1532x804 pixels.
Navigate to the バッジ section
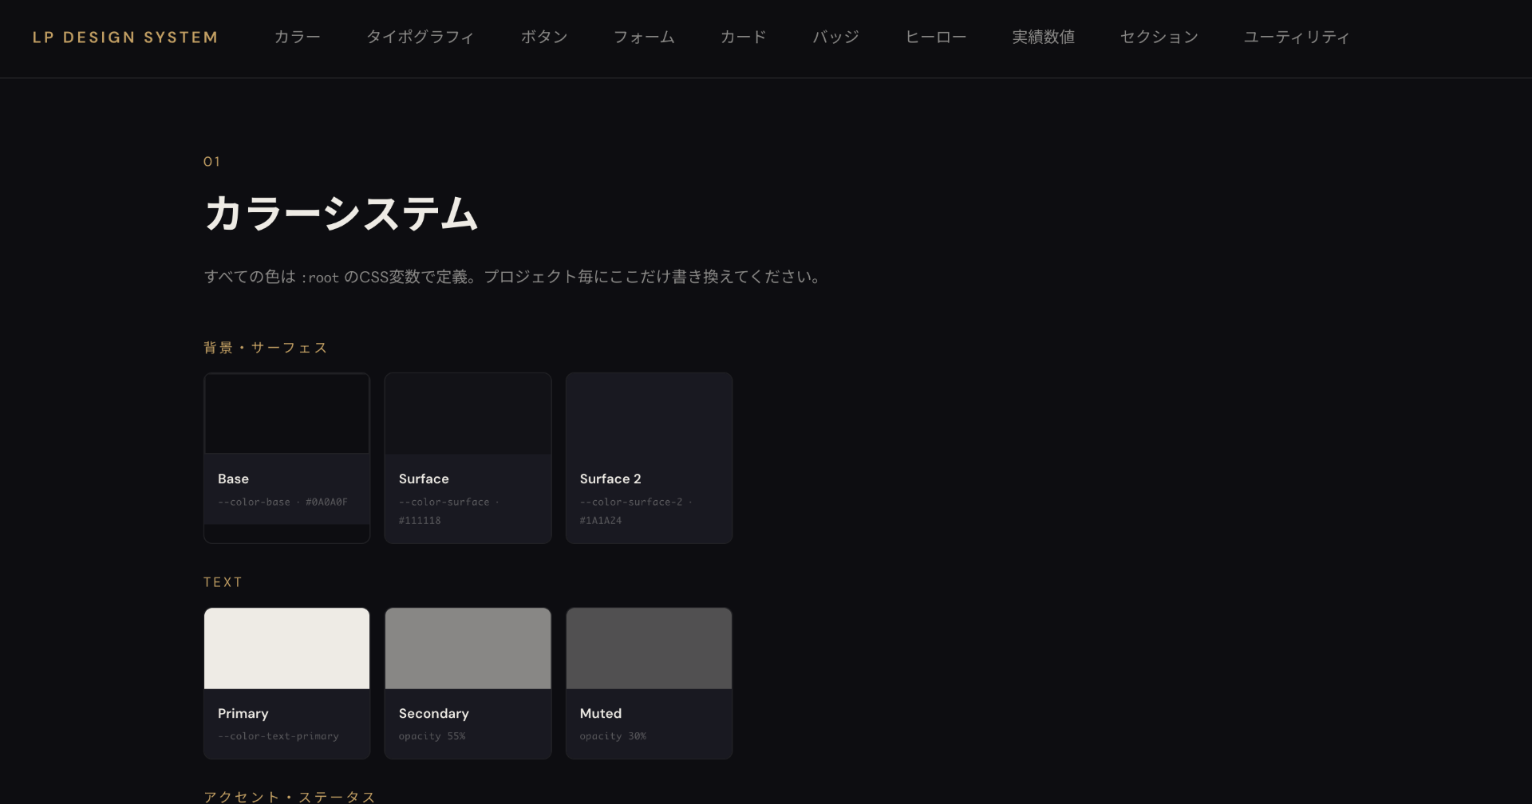click(835, 37)
